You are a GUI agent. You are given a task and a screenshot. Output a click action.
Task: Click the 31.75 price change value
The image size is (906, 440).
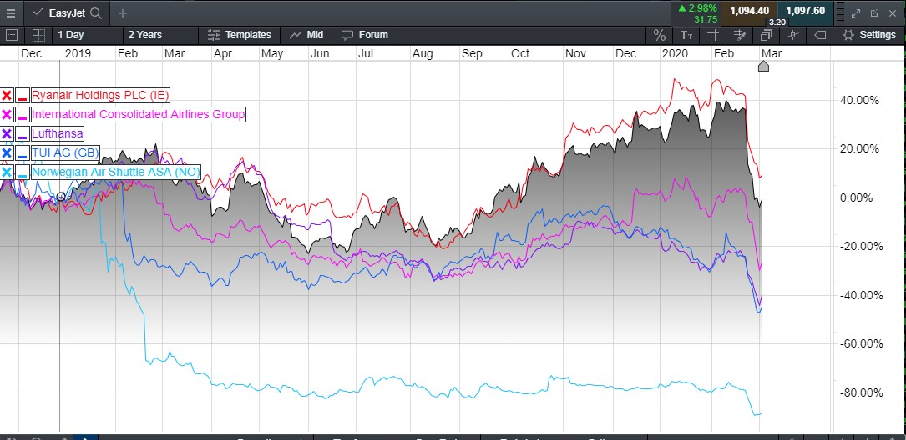[706, 19]
